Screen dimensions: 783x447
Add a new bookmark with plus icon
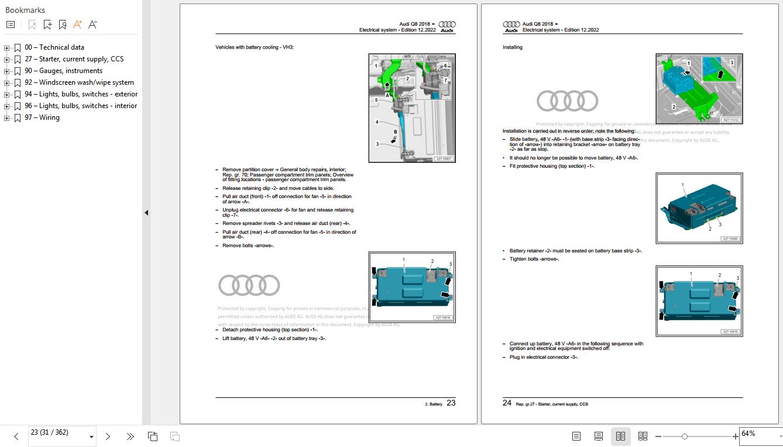[47, 25]
